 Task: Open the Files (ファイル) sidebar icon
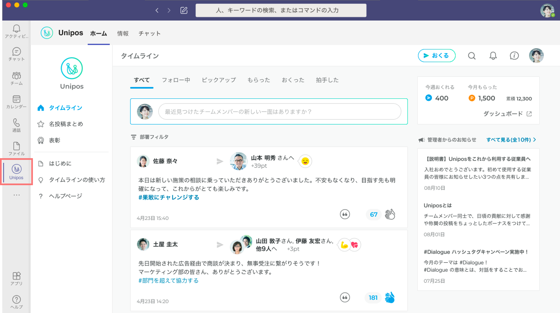tap(16, 148)
